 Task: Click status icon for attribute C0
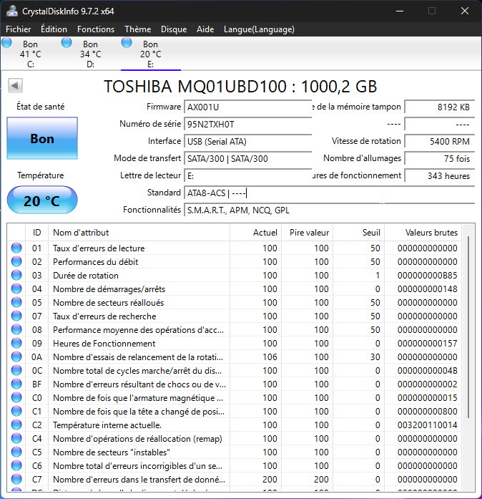(16, 398)
